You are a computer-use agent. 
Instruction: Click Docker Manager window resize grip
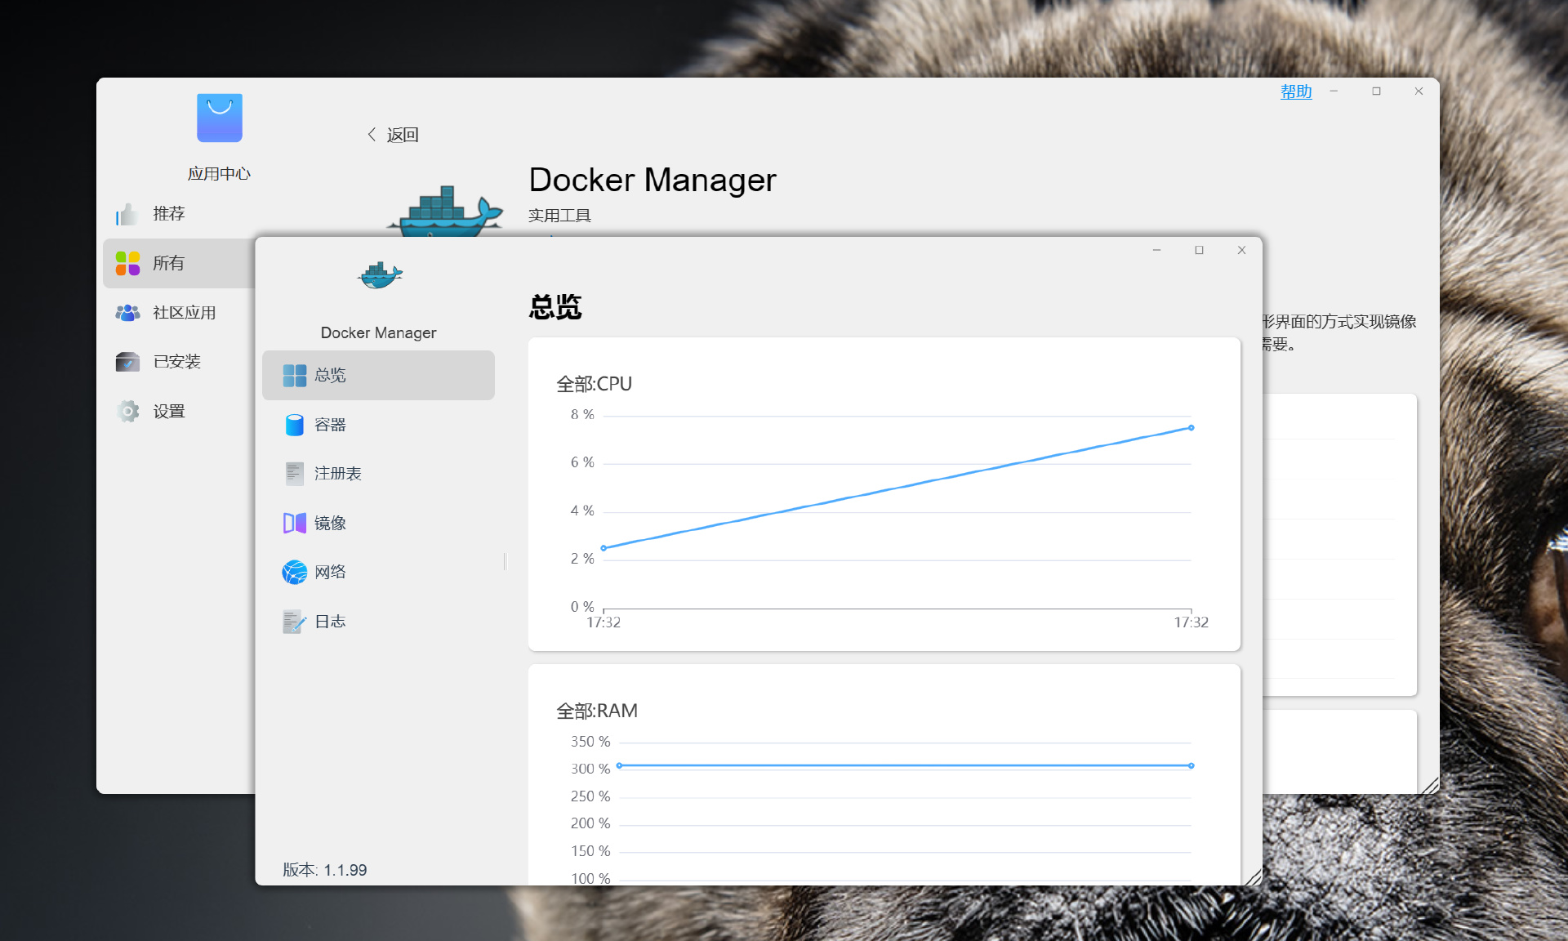(1254, 877)
